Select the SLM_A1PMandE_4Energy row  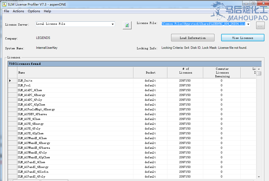132,143
